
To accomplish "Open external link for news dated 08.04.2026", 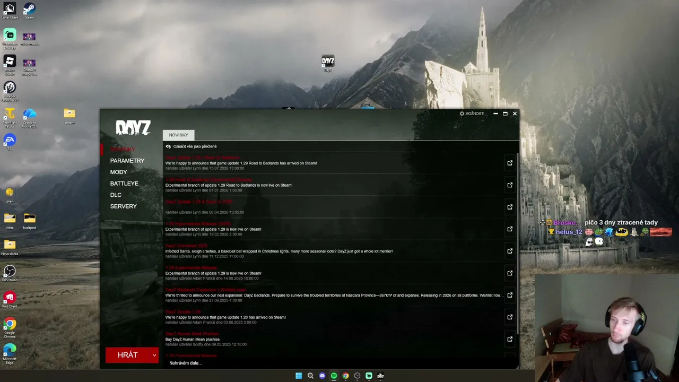I will [x=510, y=207].
